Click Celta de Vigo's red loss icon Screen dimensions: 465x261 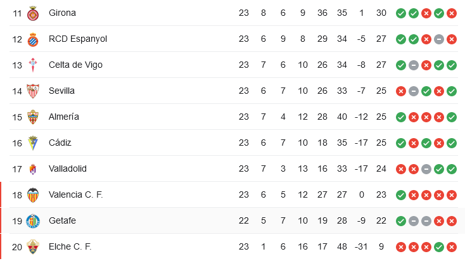pyautogui.click(x=426, y=65)
